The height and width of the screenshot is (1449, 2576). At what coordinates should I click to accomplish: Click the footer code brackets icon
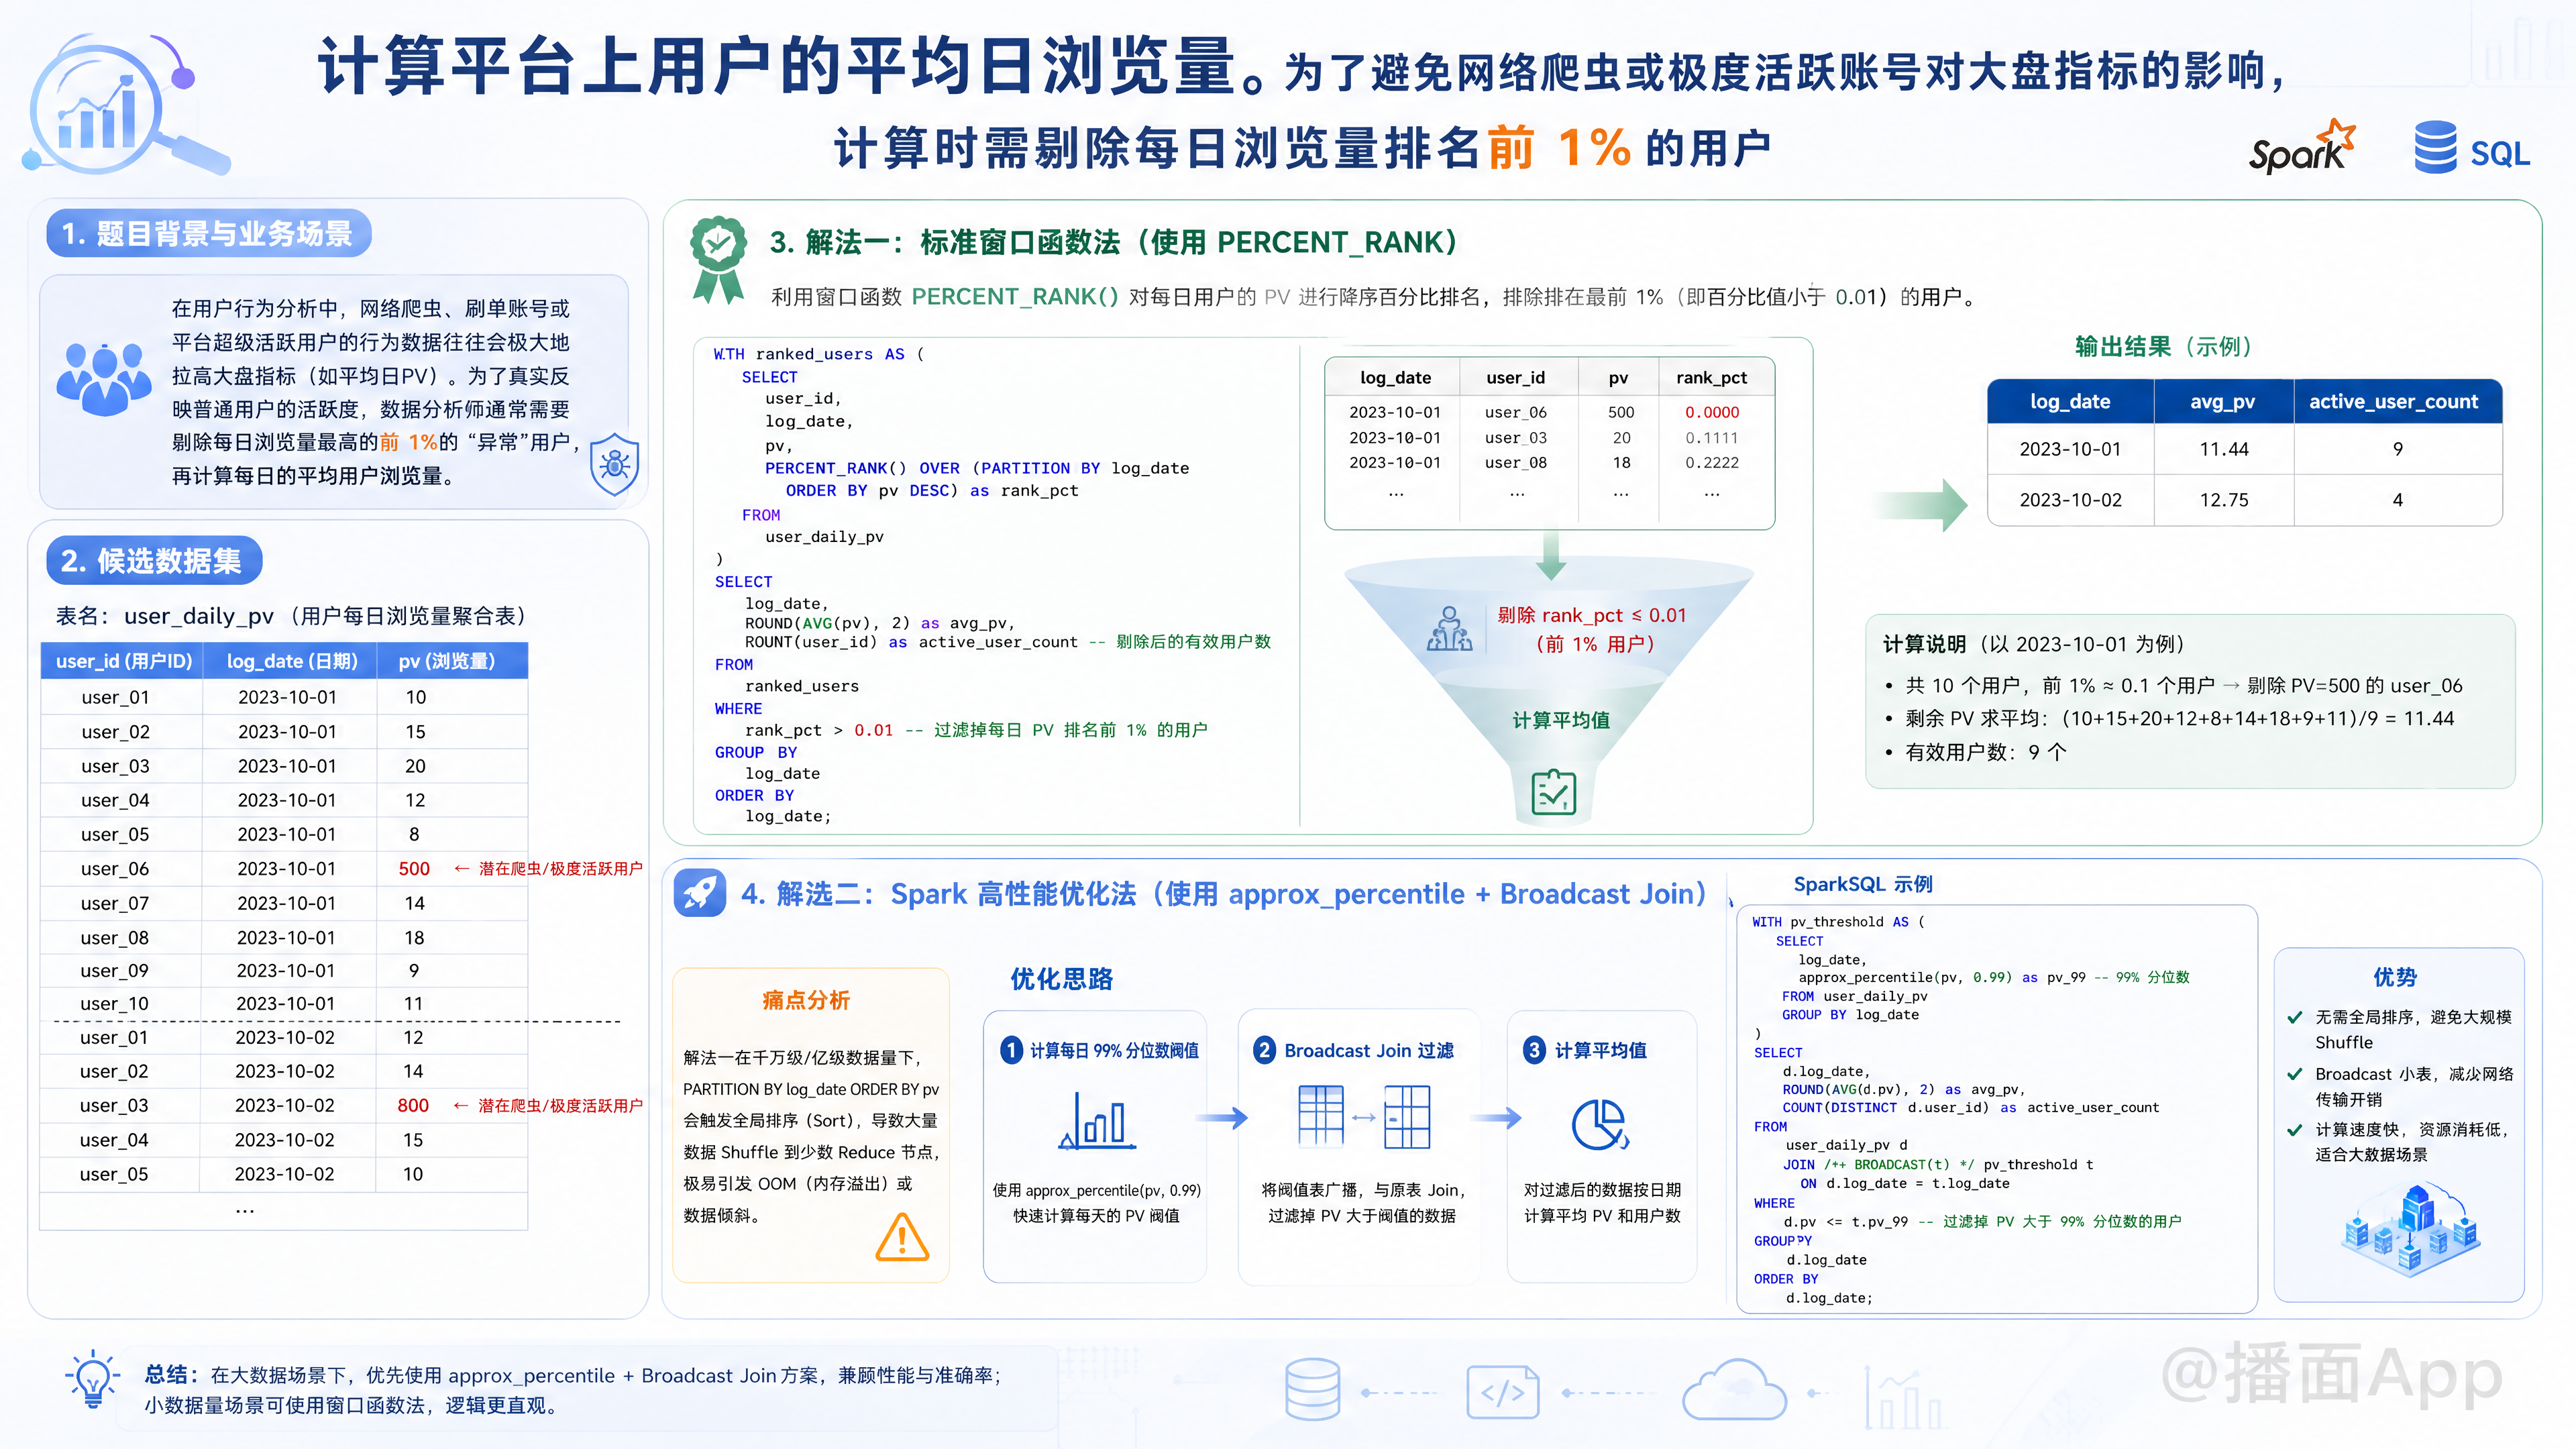pyautogui.click(x=1502, y=1391)
